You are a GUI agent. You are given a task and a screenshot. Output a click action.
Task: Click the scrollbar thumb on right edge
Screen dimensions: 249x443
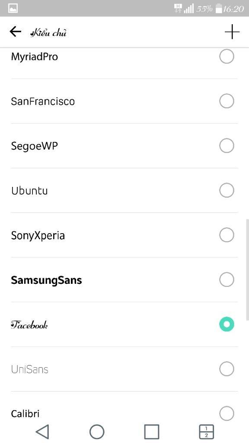[x=248, y=269]
